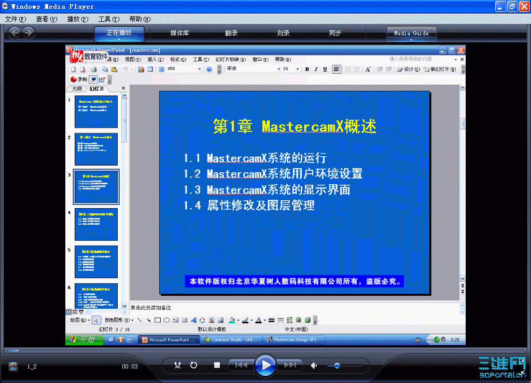This screenshot has height=383, width=531.
Task: Select the Insert WordArt icon
Action: point(193,320)
